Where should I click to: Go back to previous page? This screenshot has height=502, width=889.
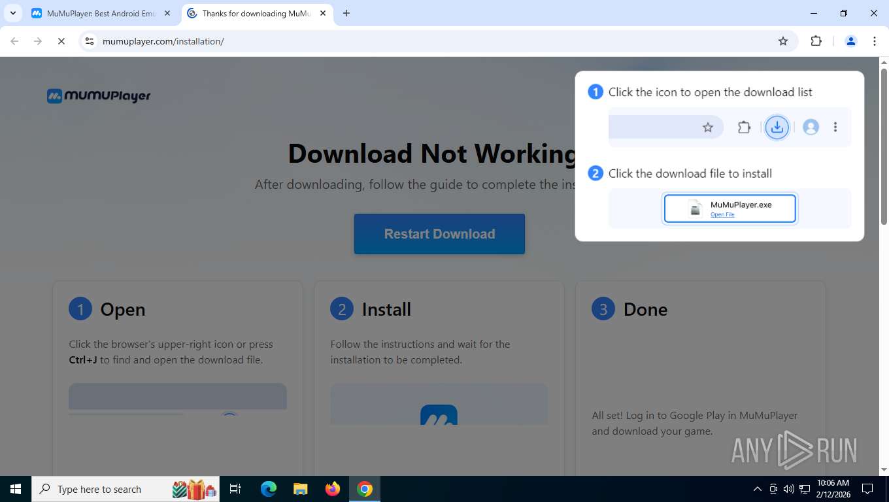click(x=14, y=41)
